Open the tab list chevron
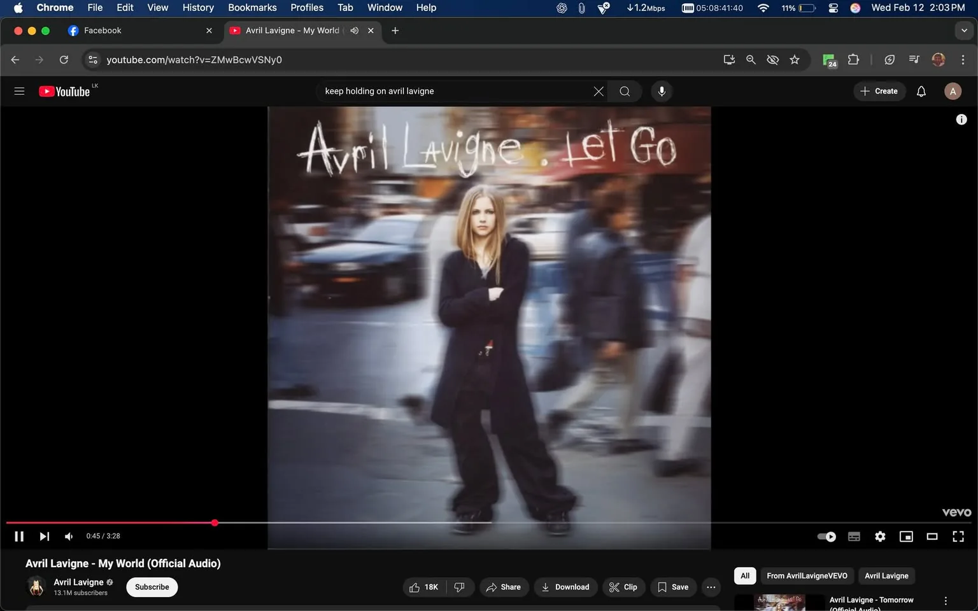The width and height of the screenshot is (978, 611). pos(963,30)
